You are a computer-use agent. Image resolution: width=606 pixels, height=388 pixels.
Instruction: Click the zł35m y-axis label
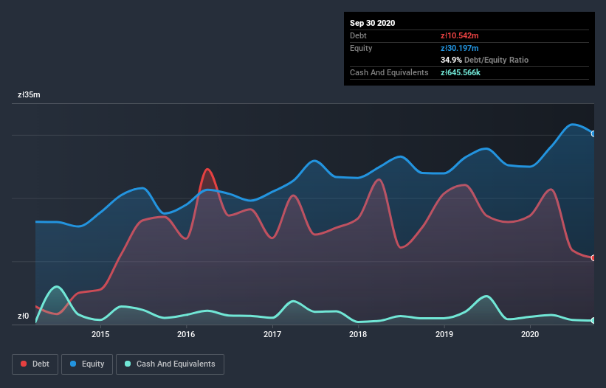coord(29,94)
